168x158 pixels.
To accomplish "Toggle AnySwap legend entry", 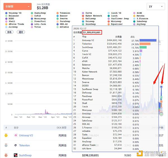I will coord(139,24).
